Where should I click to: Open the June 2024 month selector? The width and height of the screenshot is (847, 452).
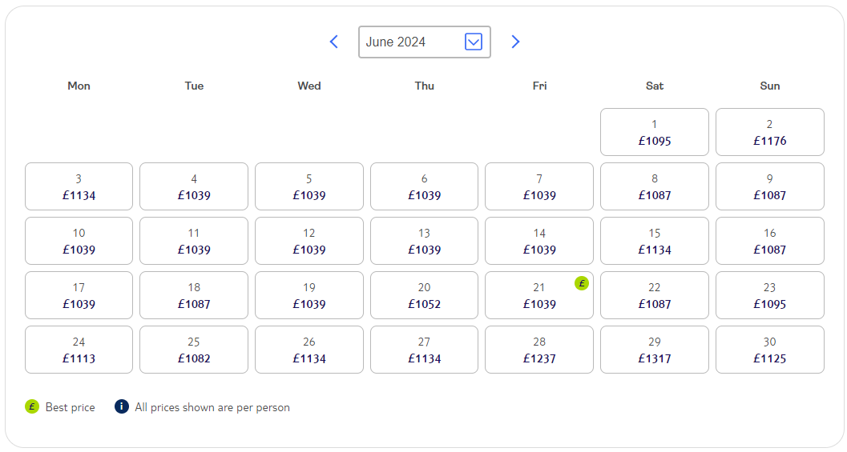point(425,42)
